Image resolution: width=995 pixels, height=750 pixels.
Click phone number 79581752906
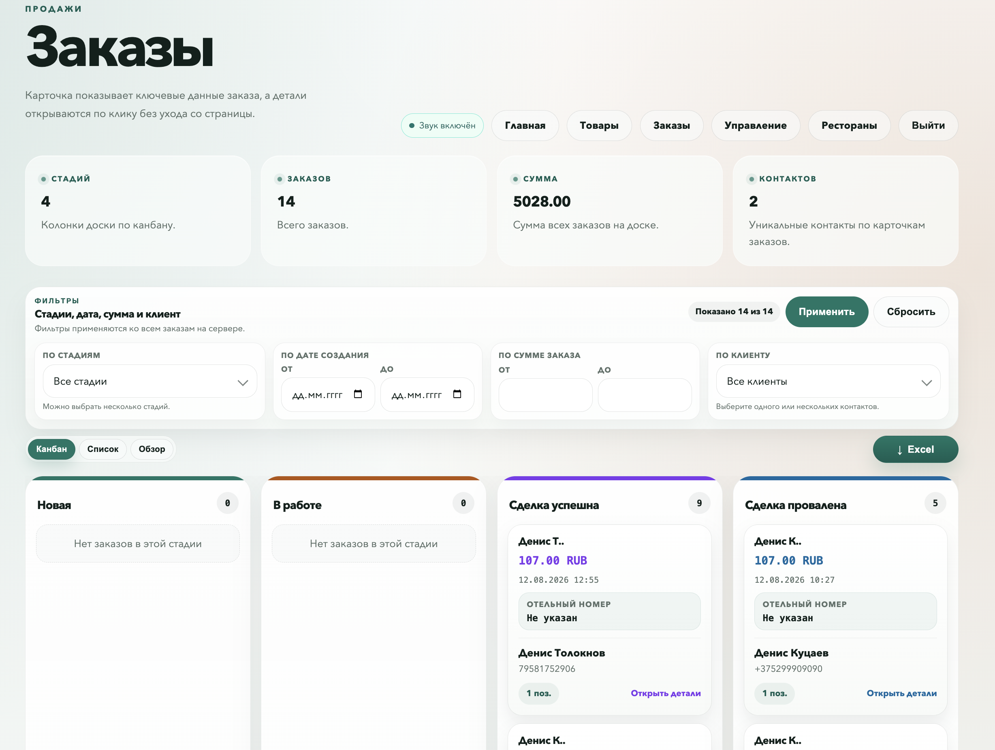tap(547, 669)
